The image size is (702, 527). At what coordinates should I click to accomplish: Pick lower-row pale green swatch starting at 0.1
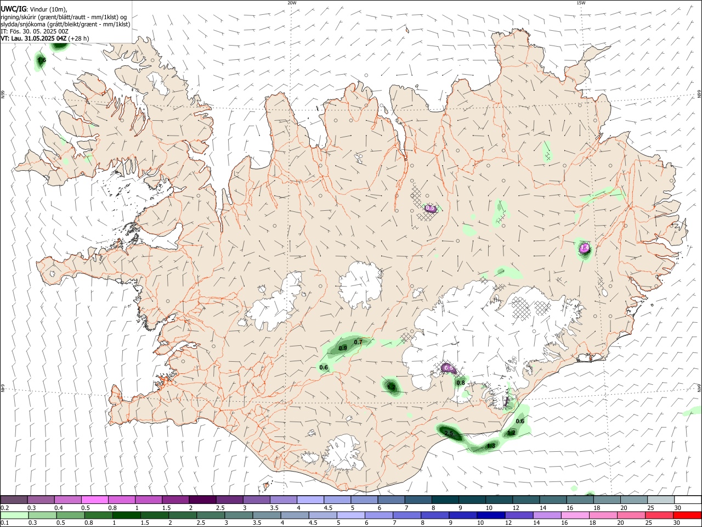coord(14,515)
